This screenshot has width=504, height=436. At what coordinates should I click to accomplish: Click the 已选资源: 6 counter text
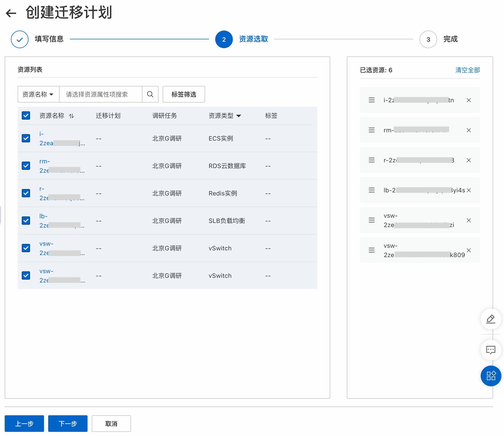point(376,70)
